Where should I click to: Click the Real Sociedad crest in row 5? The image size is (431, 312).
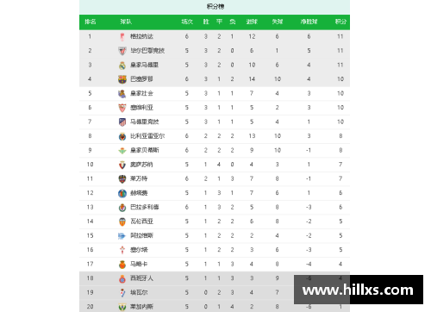[x=122, y=94]
